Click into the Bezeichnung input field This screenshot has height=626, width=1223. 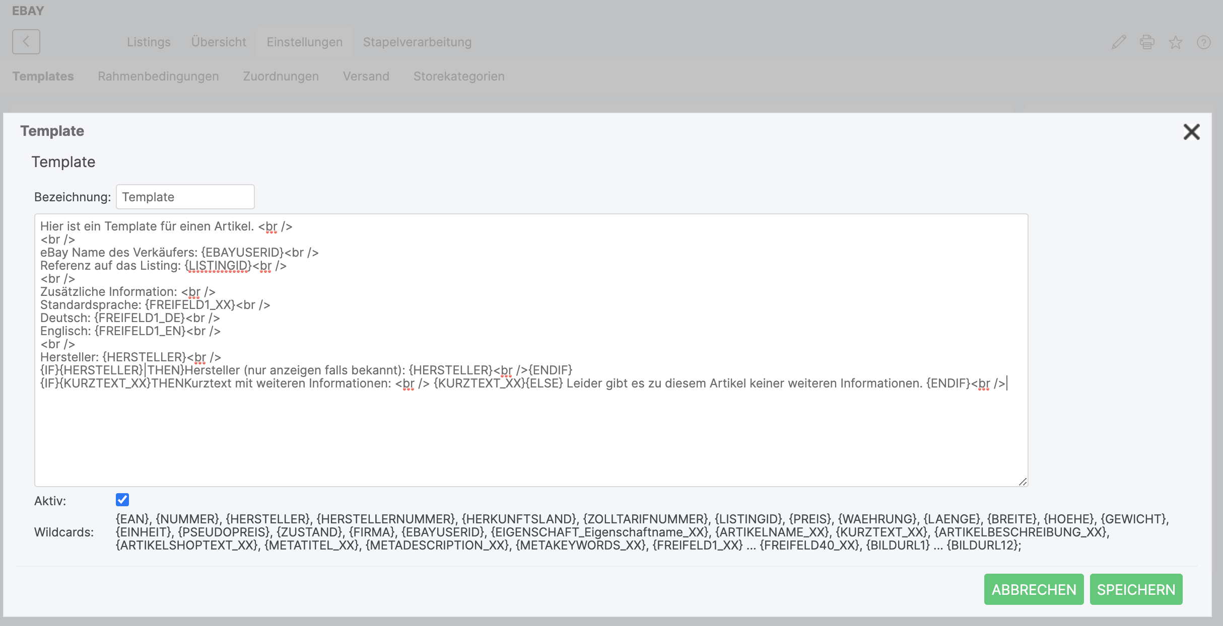click(185, 197)
